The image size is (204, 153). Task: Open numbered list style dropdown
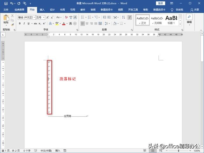coord(93,17)
